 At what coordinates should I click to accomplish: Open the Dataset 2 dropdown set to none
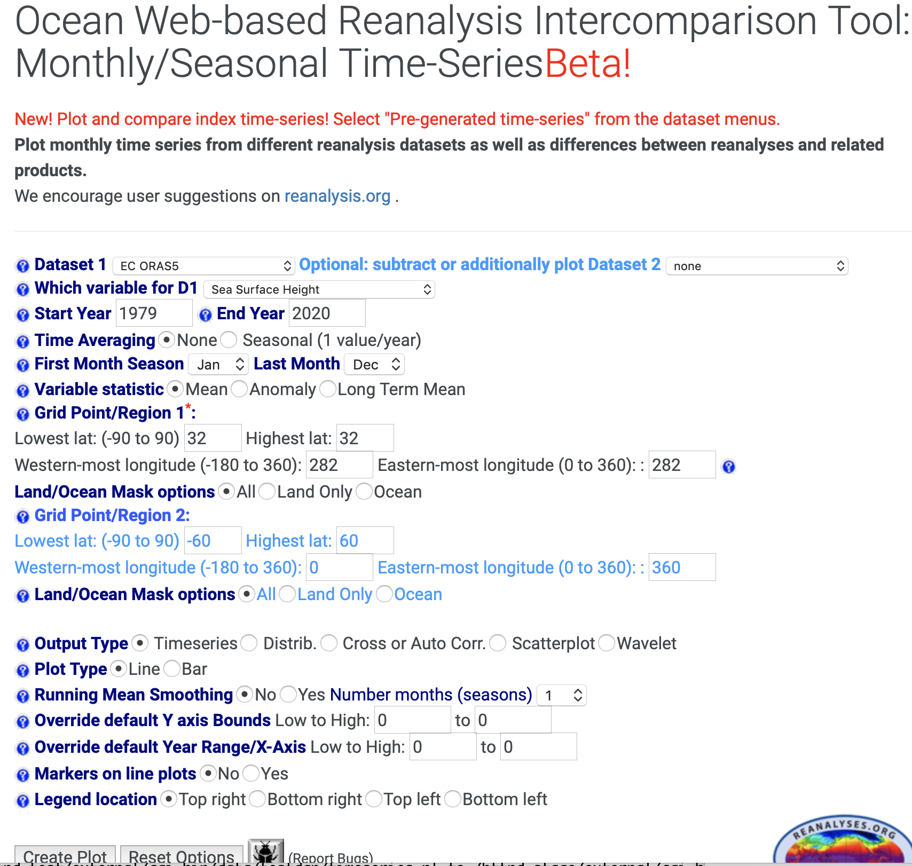[757, 266]
